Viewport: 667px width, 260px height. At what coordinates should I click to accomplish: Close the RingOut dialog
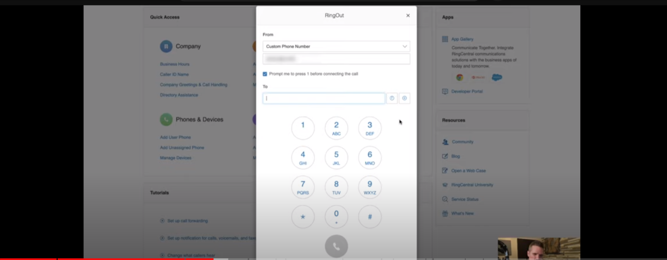click(x=408, y=16)
